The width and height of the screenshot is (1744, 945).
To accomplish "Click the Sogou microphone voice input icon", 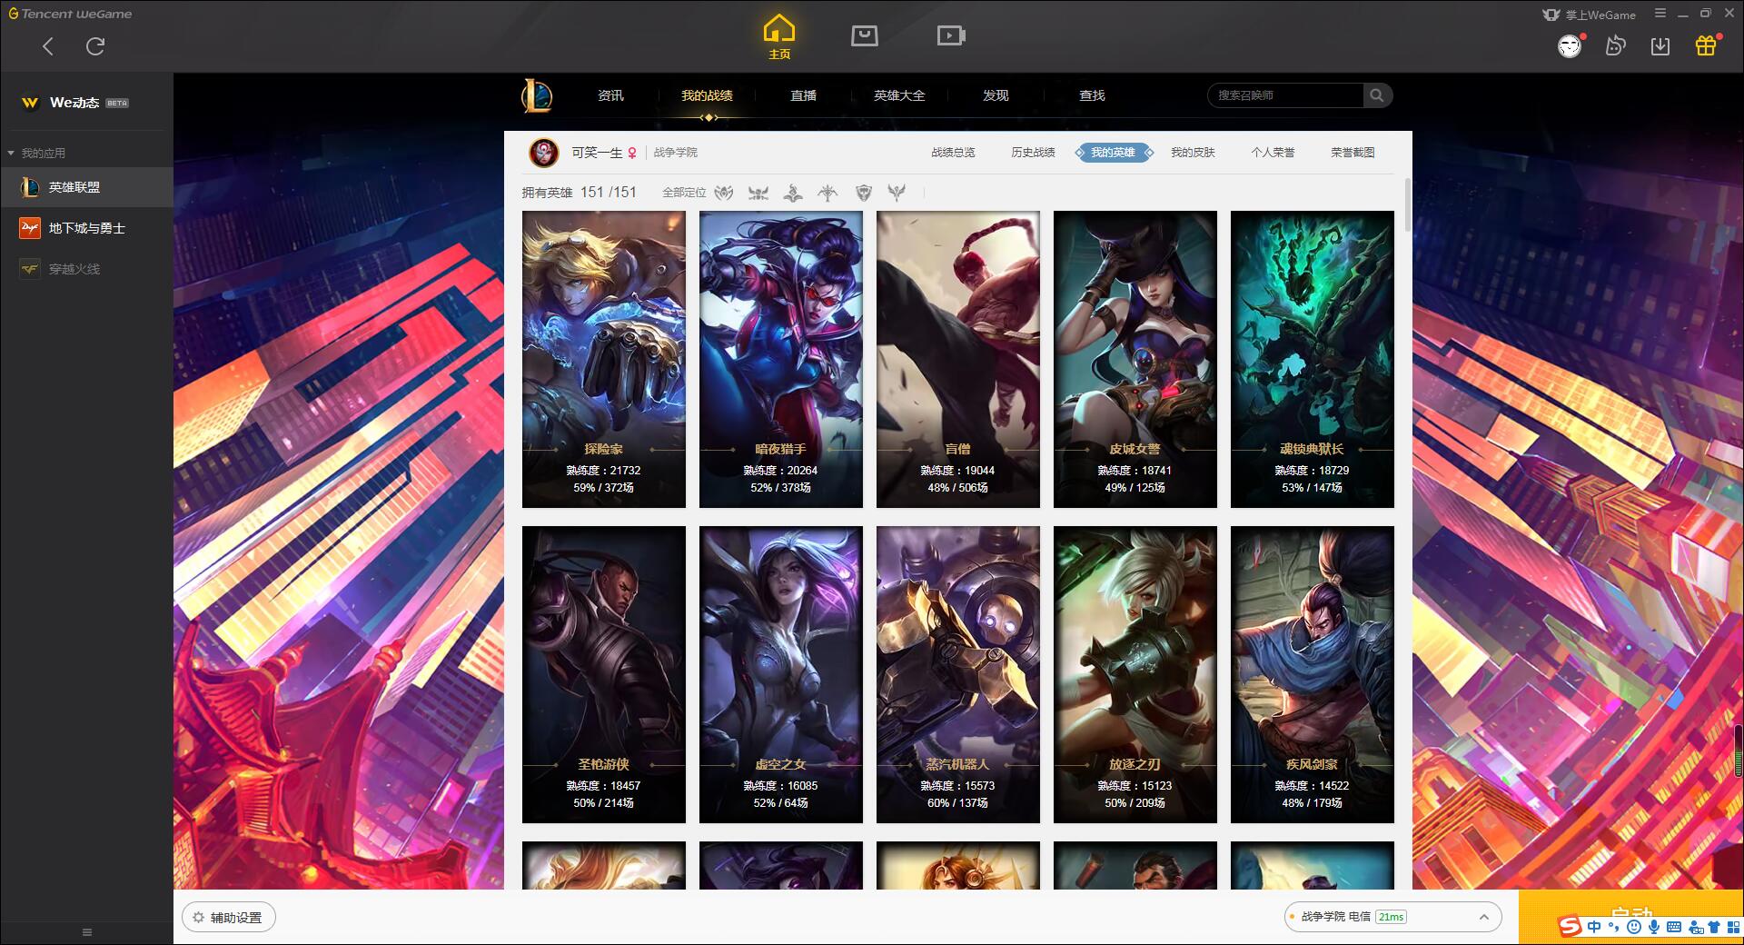I will 1654,927.
